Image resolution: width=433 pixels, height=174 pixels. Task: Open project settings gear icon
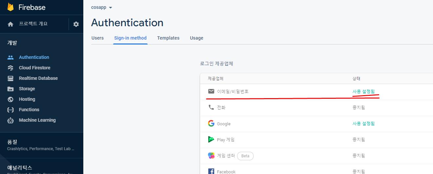click(76, 24)
